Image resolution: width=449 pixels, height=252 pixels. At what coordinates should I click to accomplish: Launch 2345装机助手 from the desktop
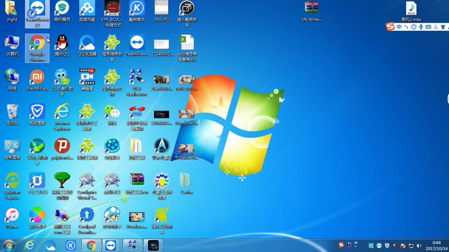(62, 83)
